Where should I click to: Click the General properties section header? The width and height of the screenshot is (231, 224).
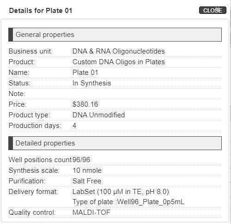[x=115, y=35]
